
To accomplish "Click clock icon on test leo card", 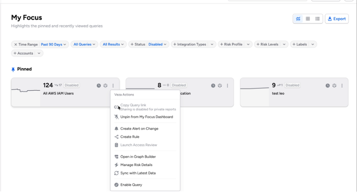I will [x=328, y=85].
